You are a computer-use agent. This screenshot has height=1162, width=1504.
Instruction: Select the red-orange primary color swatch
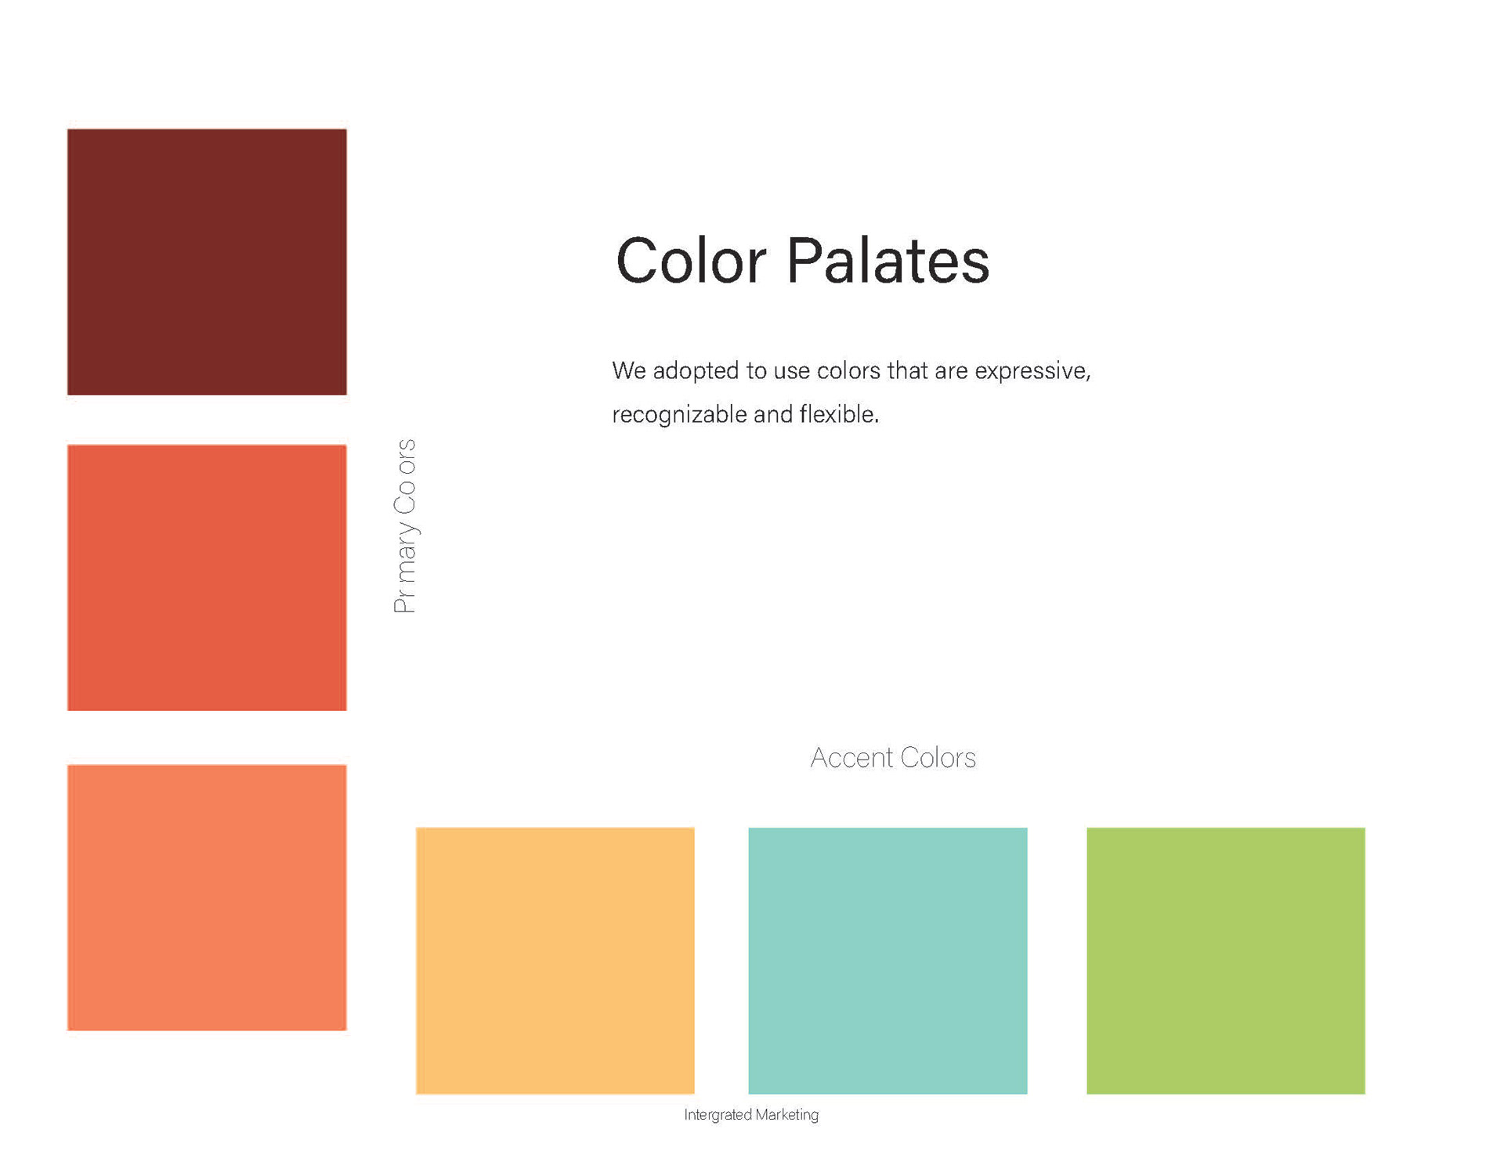coord(207,577)
